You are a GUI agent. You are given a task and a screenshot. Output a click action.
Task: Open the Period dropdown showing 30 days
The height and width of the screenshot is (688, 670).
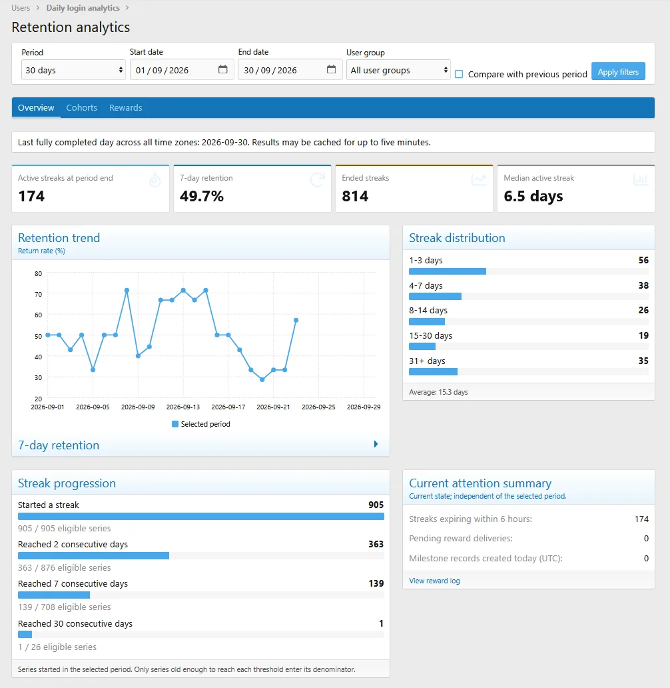73,70
